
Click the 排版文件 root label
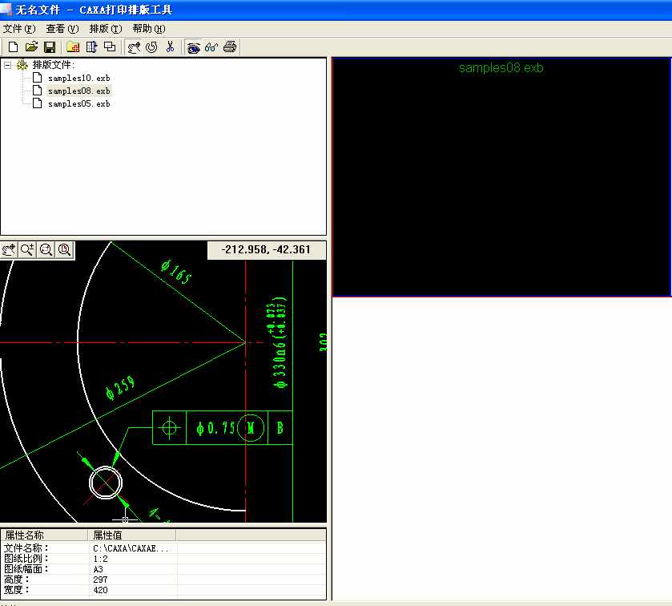coord(54,65)
